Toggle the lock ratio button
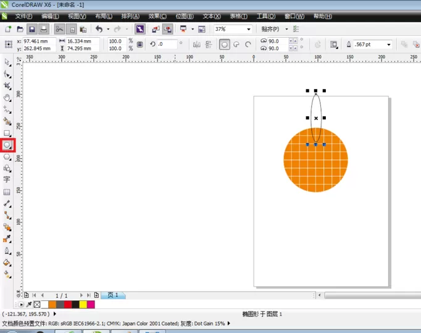This screenshot has height=333, width=421. coord(140,44)
